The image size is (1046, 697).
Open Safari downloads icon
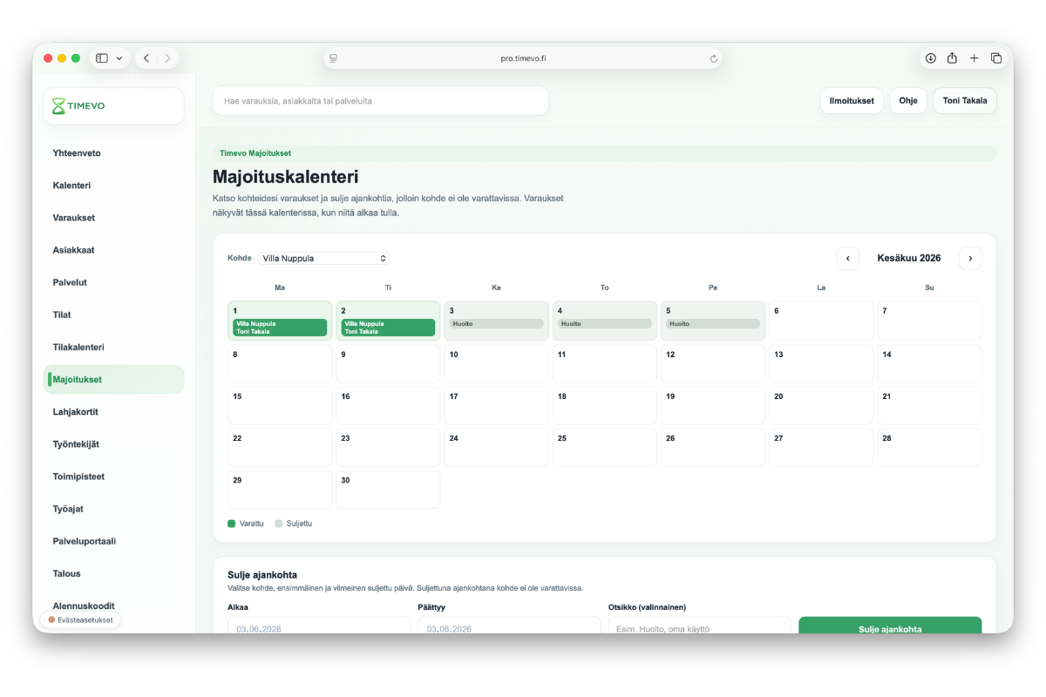pos(930,58)
